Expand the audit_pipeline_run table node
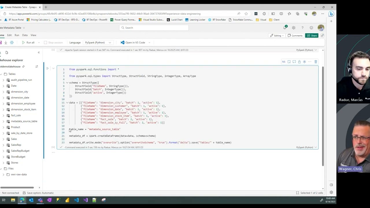The height and width of the screenshot is (208, 370). tap(3, 80)
